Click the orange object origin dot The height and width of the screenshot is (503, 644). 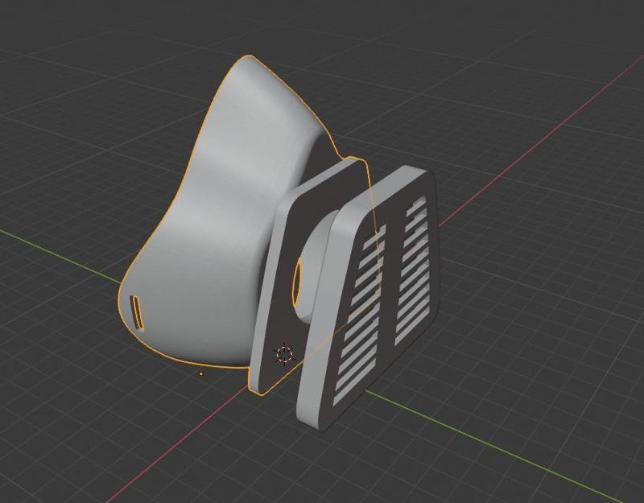[x=200, y=373]
